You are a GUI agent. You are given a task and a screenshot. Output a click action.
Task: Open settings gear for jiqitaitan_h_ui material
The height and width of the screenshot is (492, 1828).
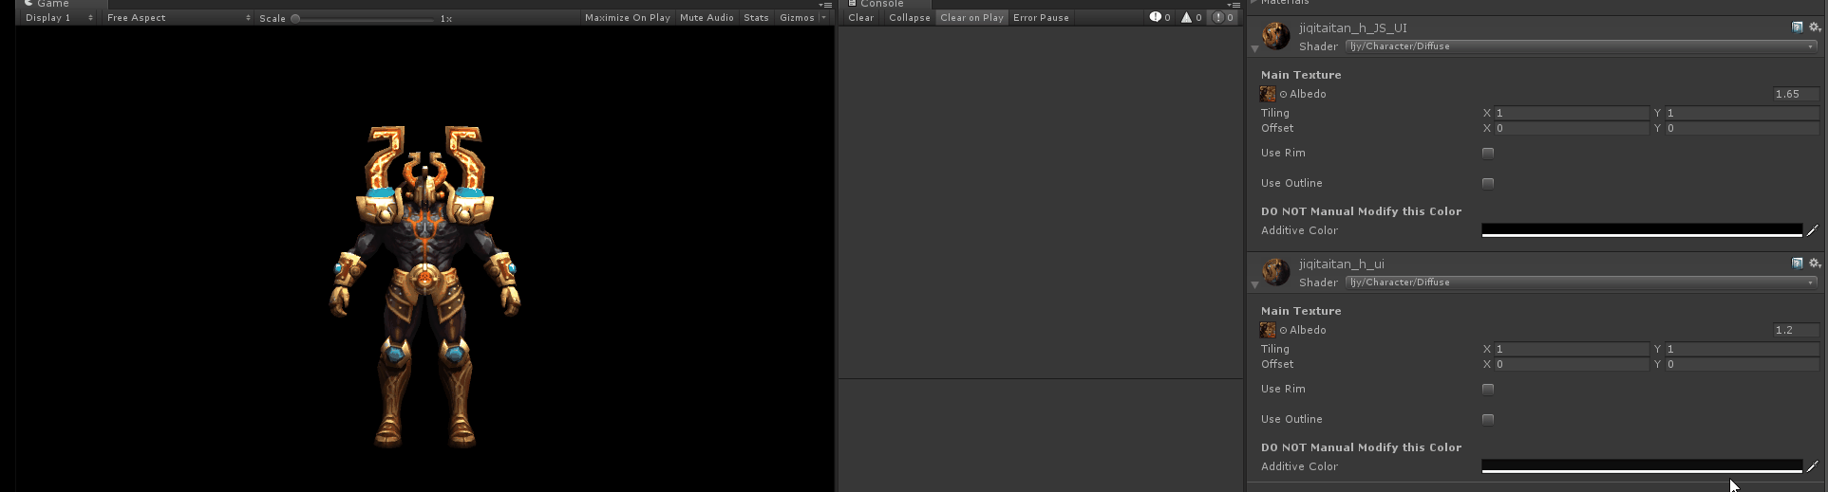1815,263
